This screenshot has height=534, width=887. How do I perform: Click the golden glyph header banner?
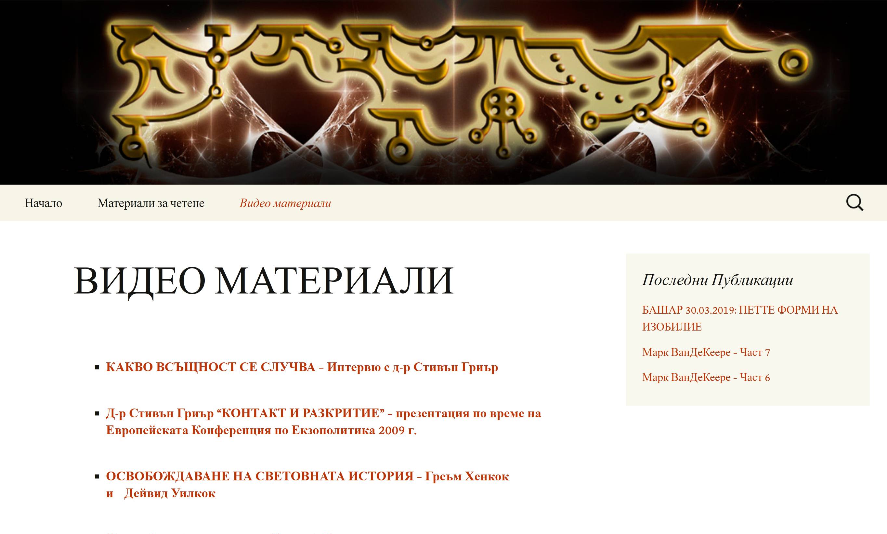click(443, 92)
